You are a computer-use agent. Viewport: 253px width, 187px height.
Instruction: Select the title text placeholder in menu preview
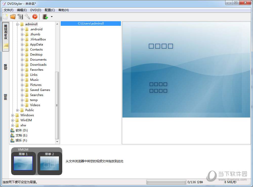point(161,46)
